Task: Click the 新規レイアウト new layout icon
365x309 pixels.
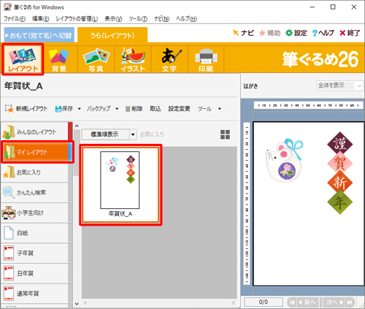Action: coord(9,109)
